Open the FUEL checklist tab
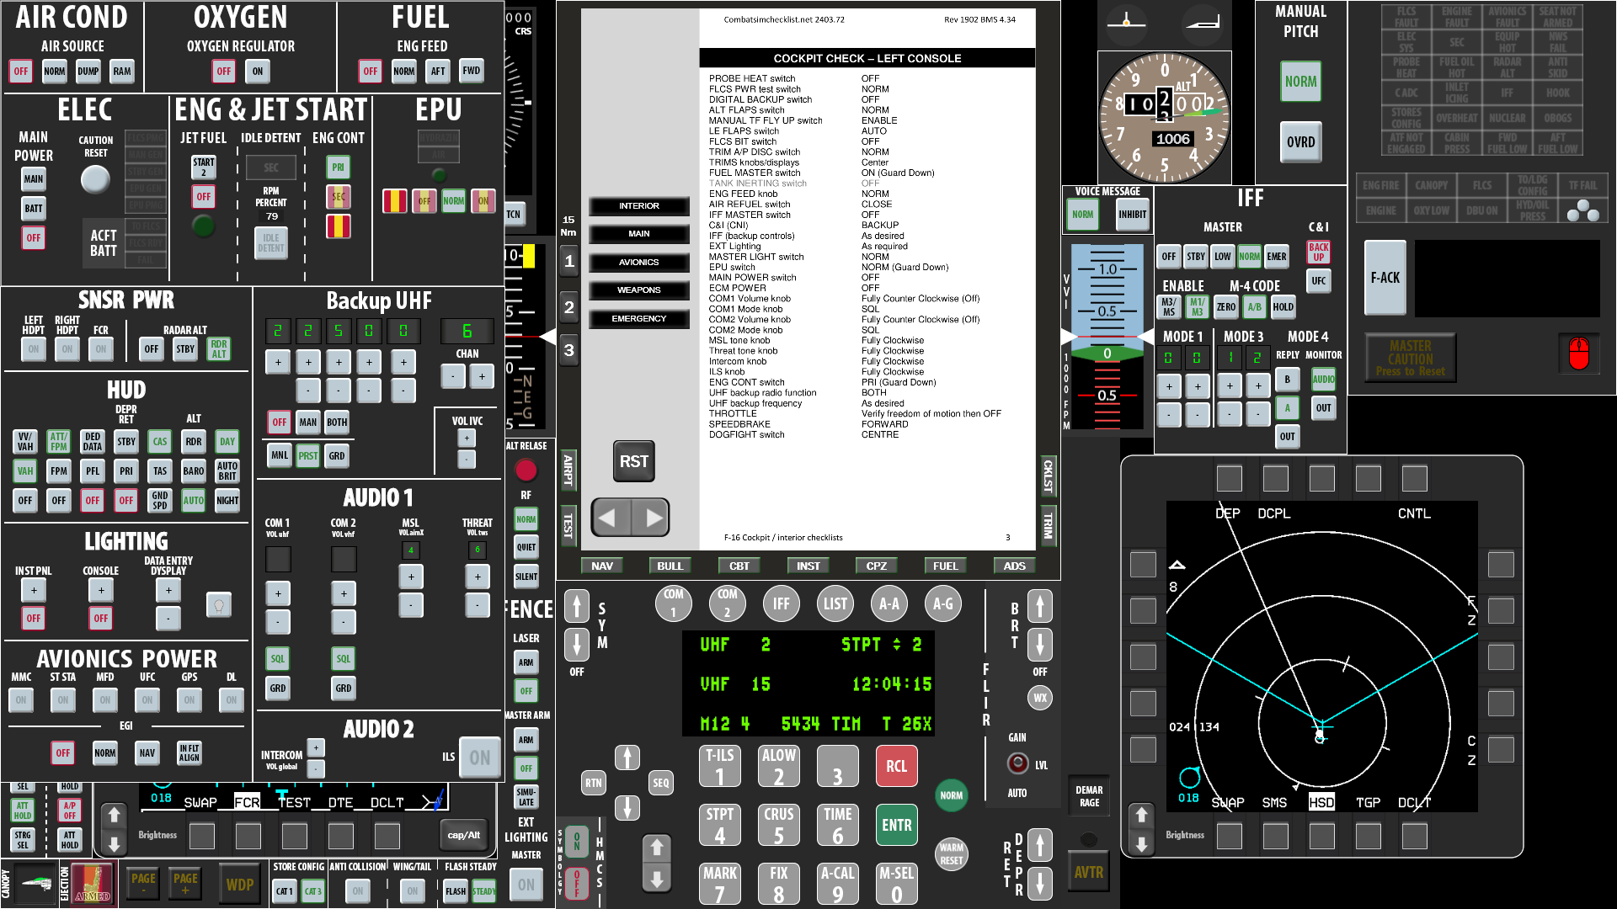The height and width of the screenshot is (909, 1617). pos(945,566)
